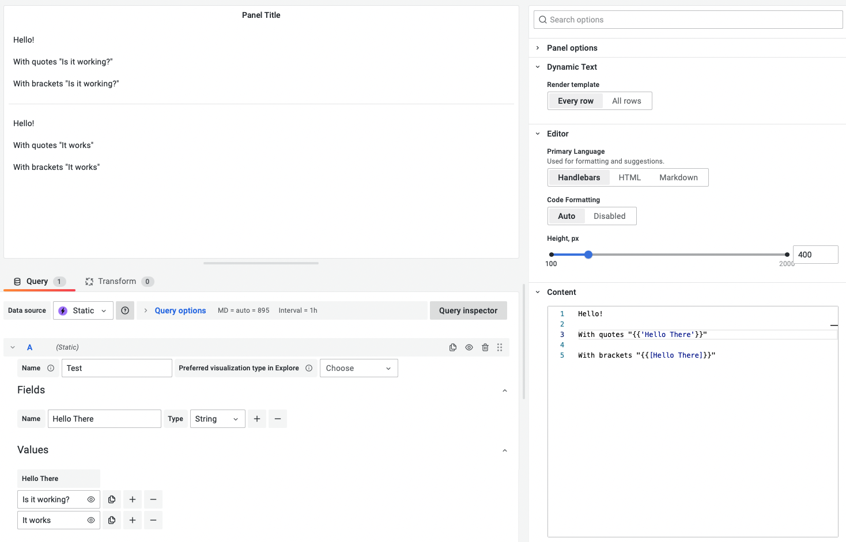Add a new field with the plus icon
The width and height of the screenshot is (846, 542).
click(x=256, y=419)
